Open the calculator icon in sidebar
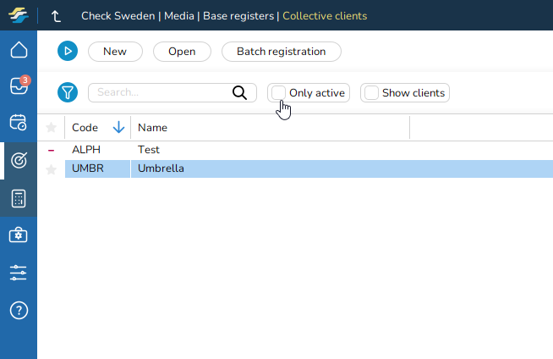This screenshot has height=359, width=553. click(19, 198)
